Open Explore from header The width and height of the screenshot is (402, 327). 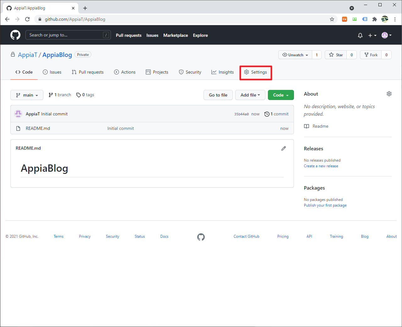click(200, 35)
